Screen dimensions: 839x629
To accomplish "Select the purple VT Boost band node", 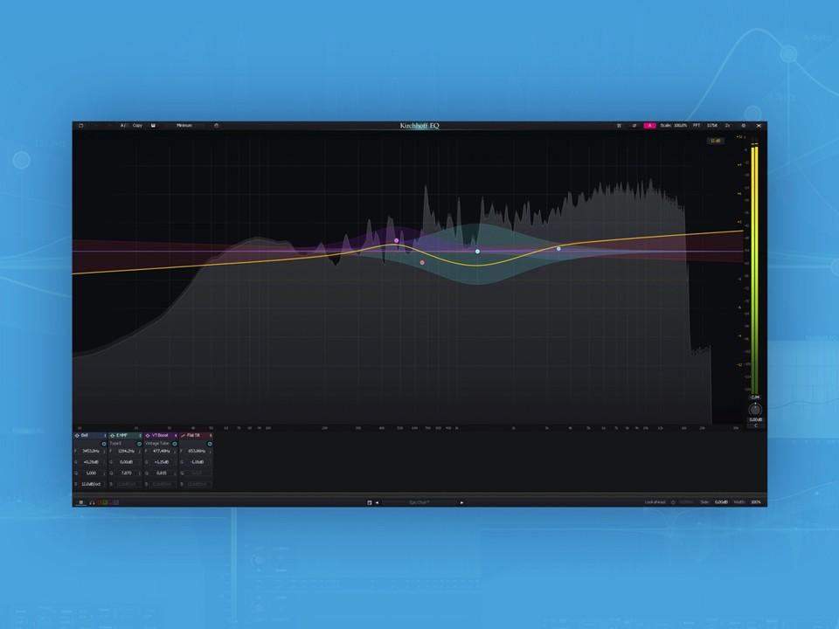I will tap(397, 241).
